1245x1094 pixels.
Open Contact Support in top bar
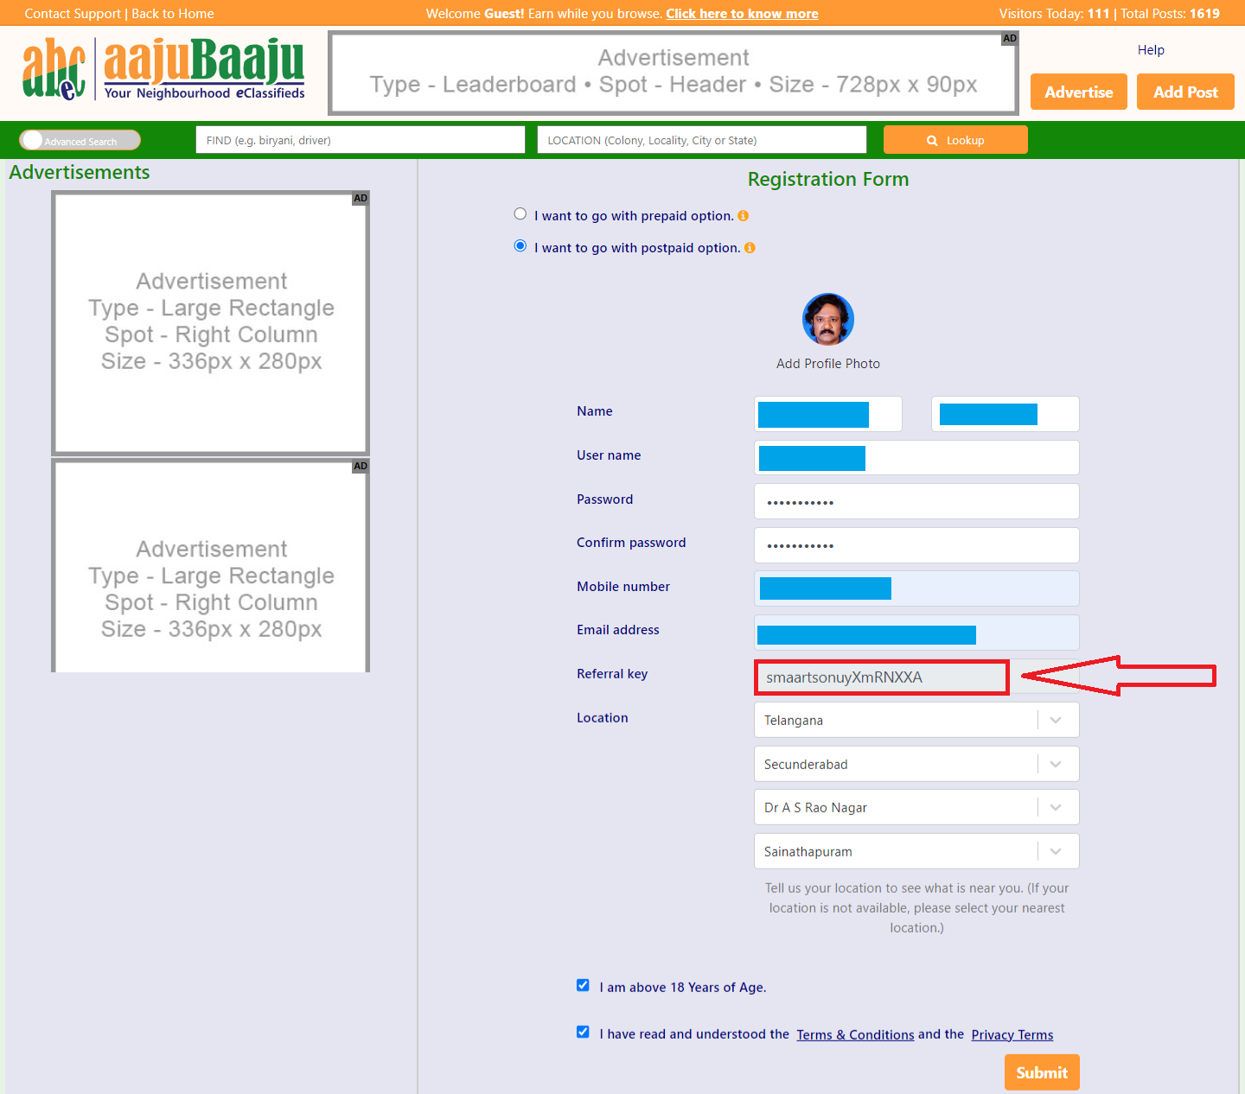(73, 14)
